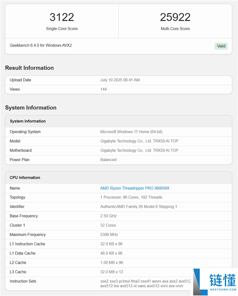Click the Topology label
This screenshot has height=296, width=238.
pos(17,197)
